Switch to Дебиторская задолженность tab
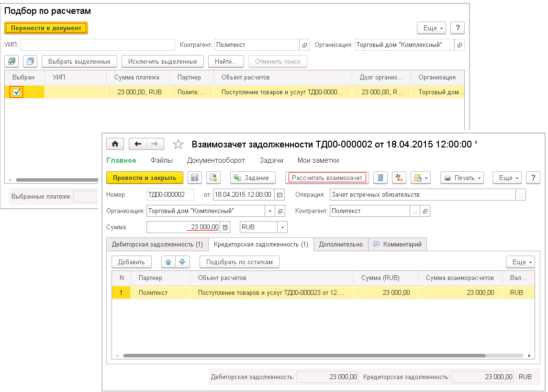The image size is (548, 392). click(157, 244)
